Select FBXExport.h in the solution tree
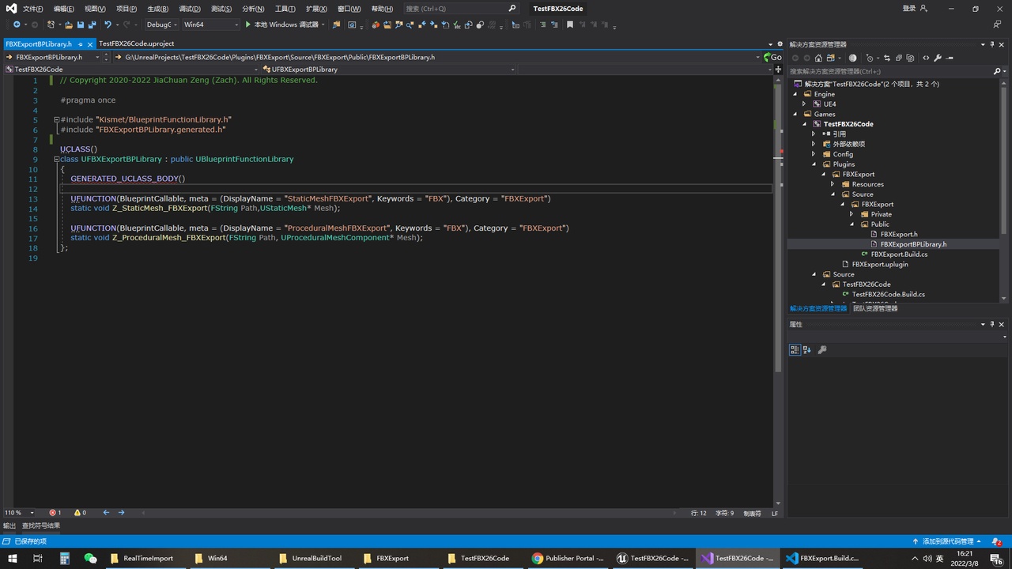 (x=899, y=234)
